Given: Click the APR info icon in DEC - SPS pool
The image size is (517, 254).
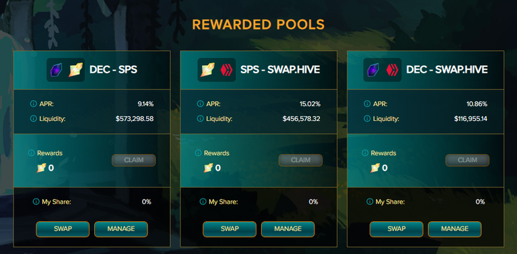Looking at the screenshot, I should point(33,104).
